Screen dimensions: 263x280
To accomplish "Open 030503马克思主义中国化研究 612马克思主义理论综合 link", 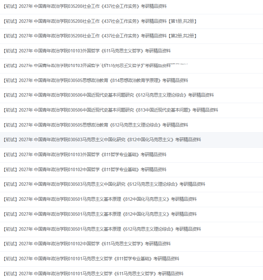I will [x=104, y=184].
